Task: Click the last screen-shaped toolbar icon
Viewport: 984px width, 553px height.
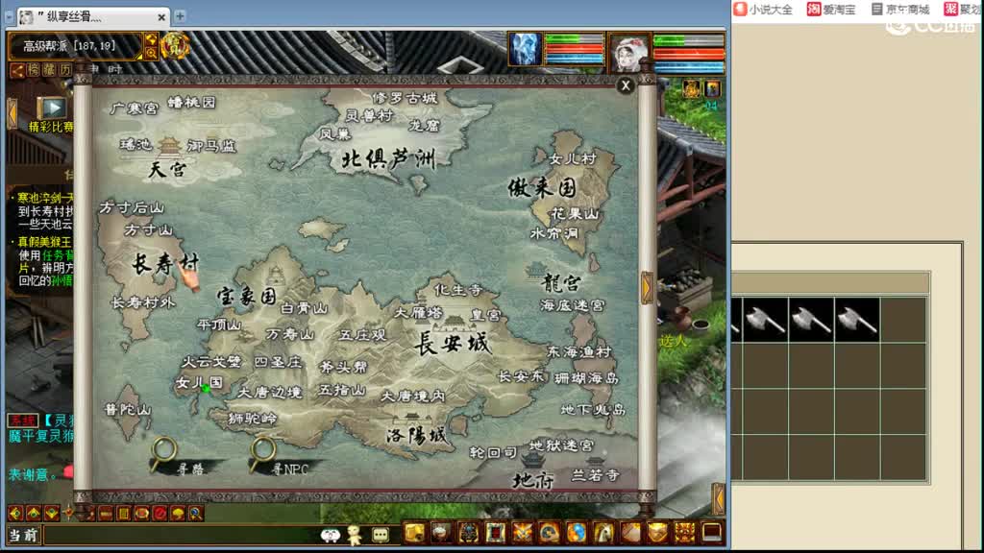Action: pyautogui.click(x=711, y=532)
